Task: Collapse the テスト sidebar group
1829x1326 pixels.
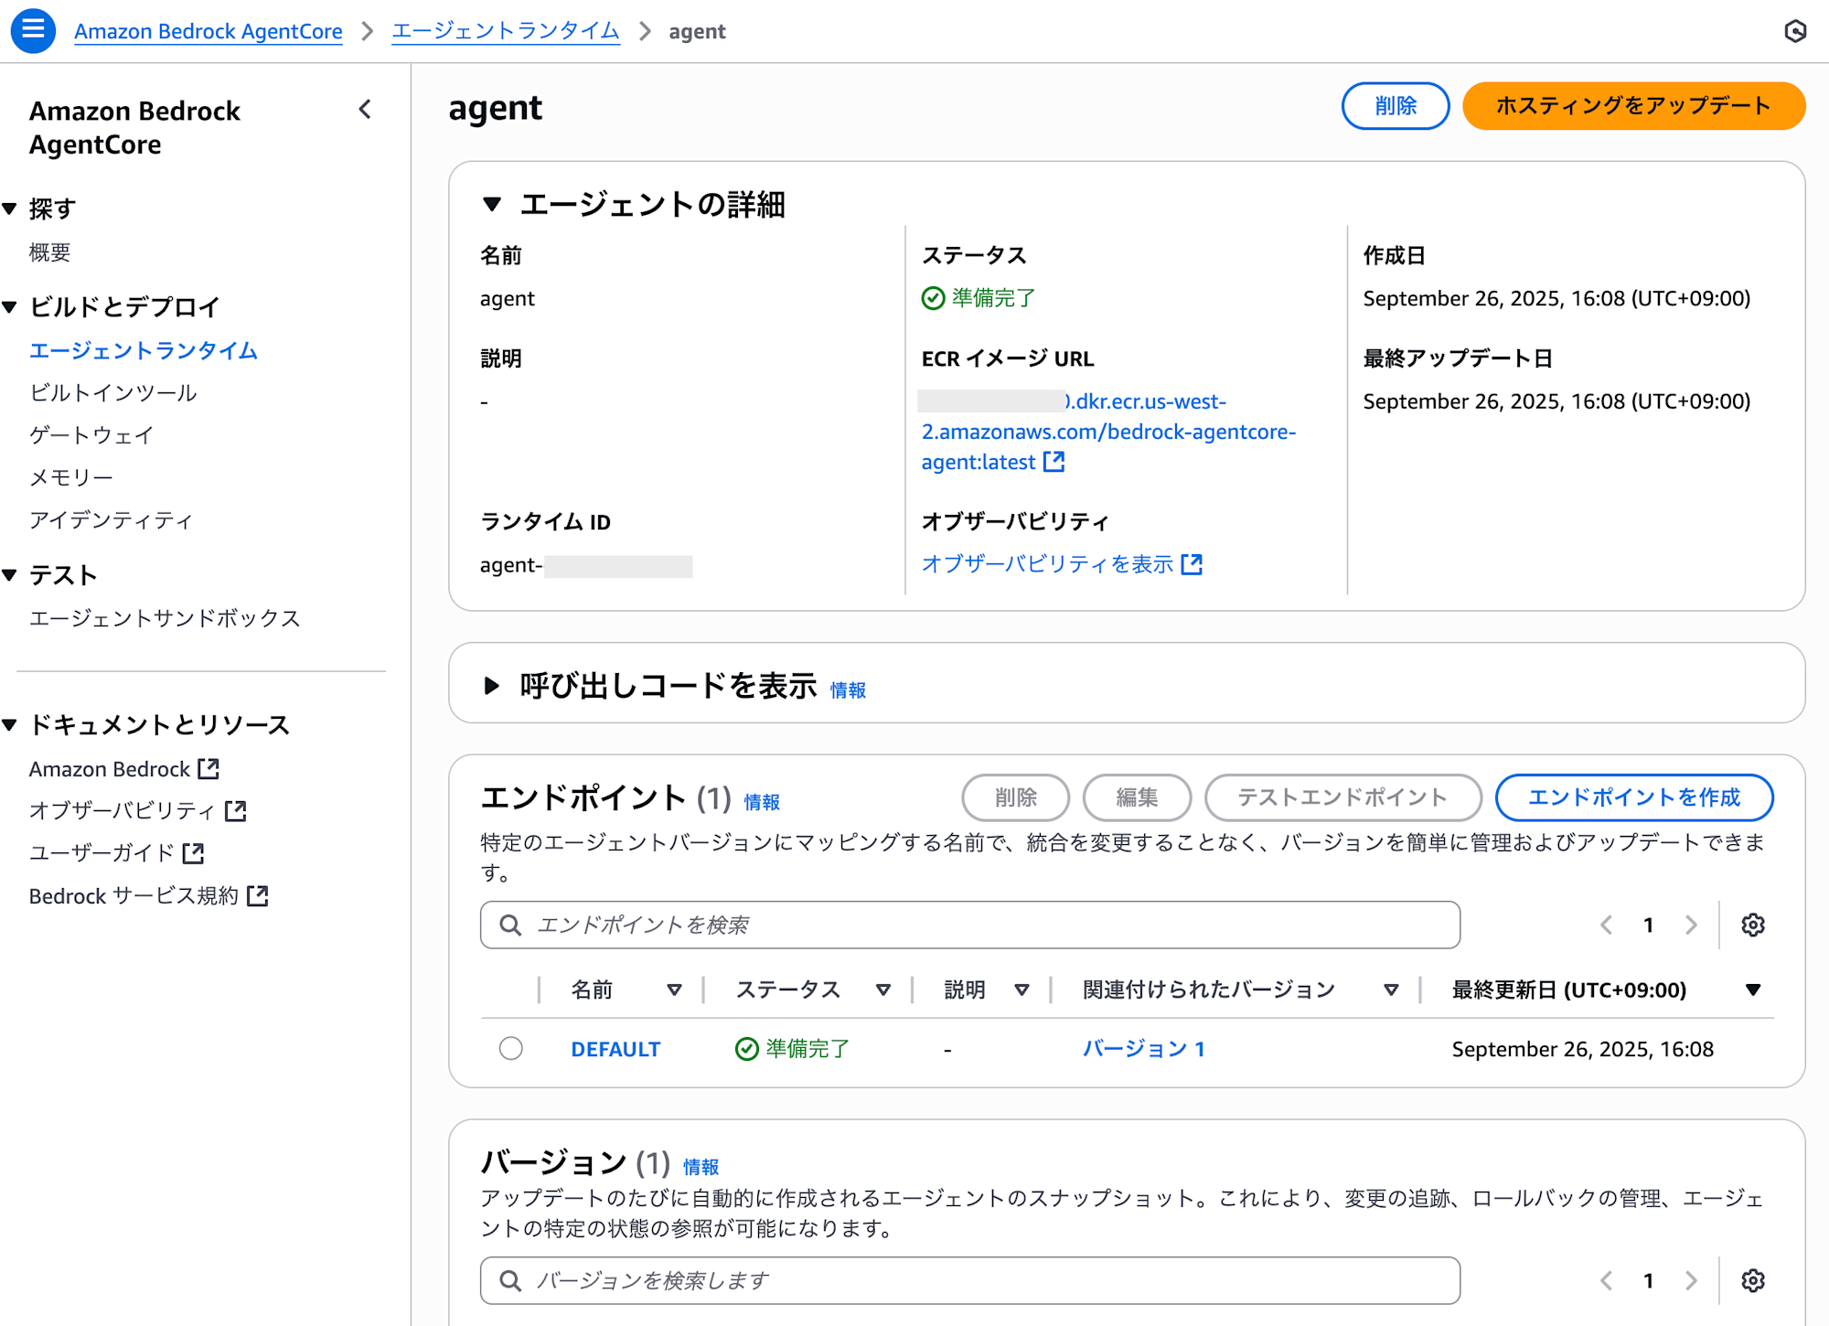Action: [x=10, y=574]
